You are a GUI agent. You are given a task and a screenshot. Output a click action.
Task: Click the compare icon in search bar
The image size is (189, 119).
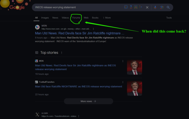[x=136, y=7]
